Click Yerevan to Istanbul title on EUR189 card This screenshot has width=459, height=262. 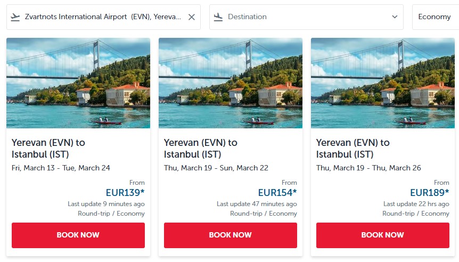point(353,149)
